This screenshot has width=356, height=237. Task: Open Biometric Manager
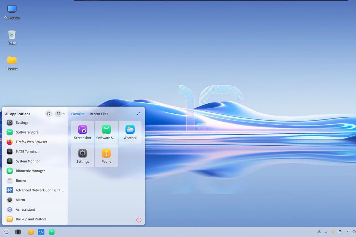pyautogui.click(x=35, y=171)
